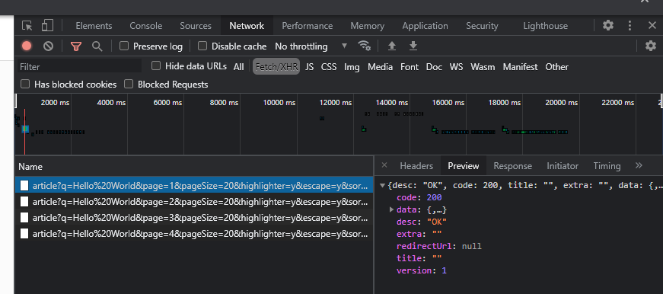663x294 pixels.
Task: Show the Initiator tab of the request
Action: tap(563, 166)
